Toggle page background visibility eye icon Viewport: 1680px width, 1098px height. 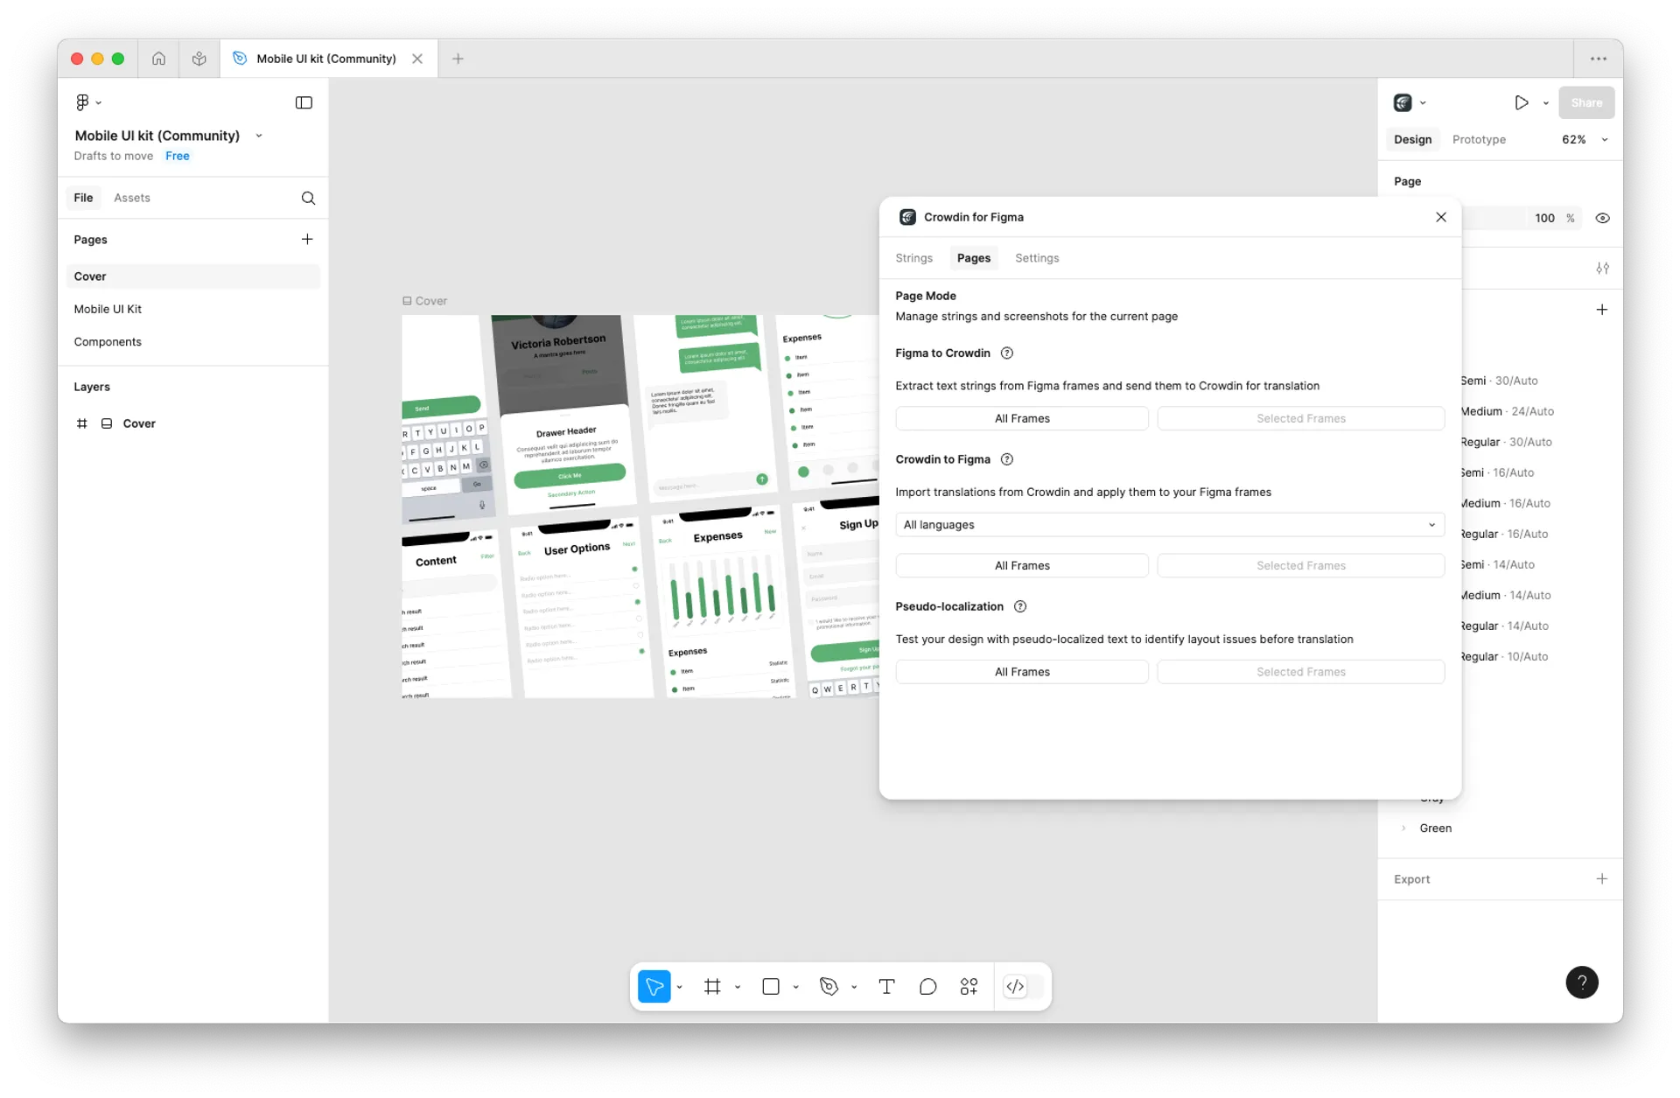(x=1602, y=219)
